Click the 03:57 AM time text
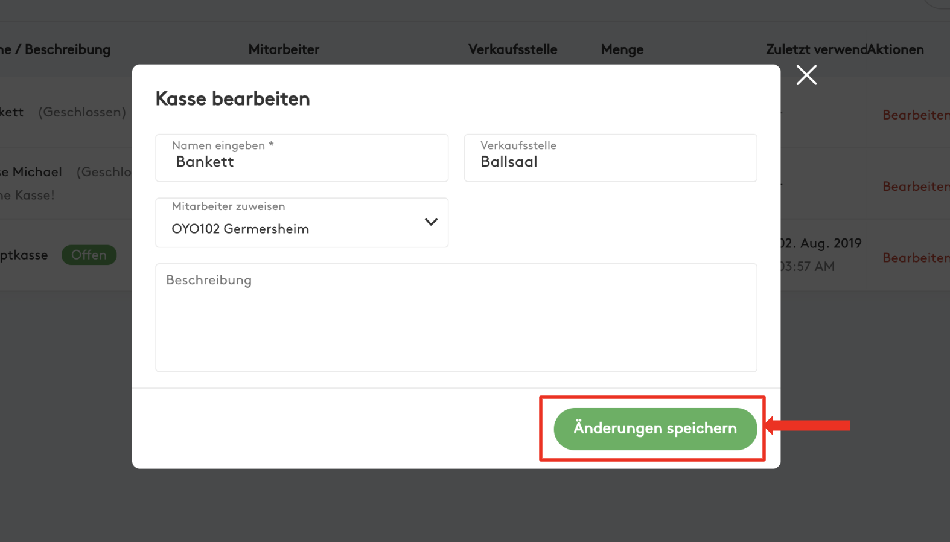Screen dimensions: 950x542 [x=808, y=266]
